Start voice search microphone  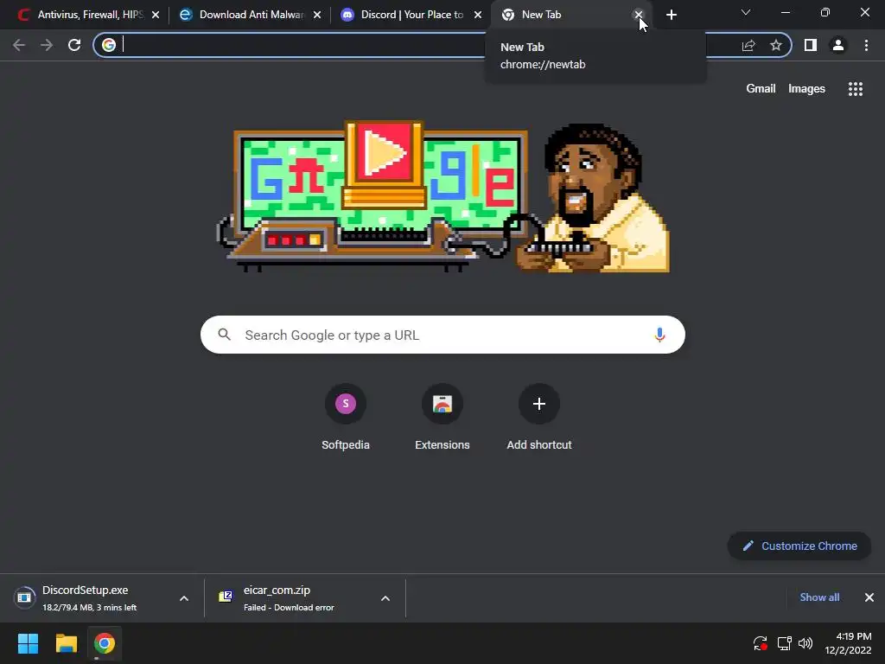coord(659,335)
